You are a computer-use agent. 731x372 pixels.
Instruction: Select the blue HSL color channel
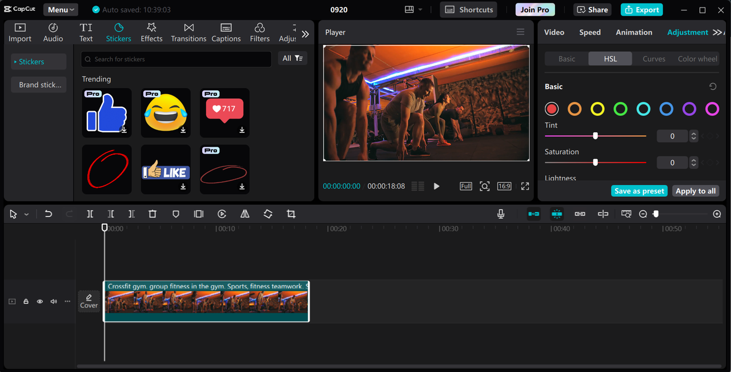coord(666,109)
